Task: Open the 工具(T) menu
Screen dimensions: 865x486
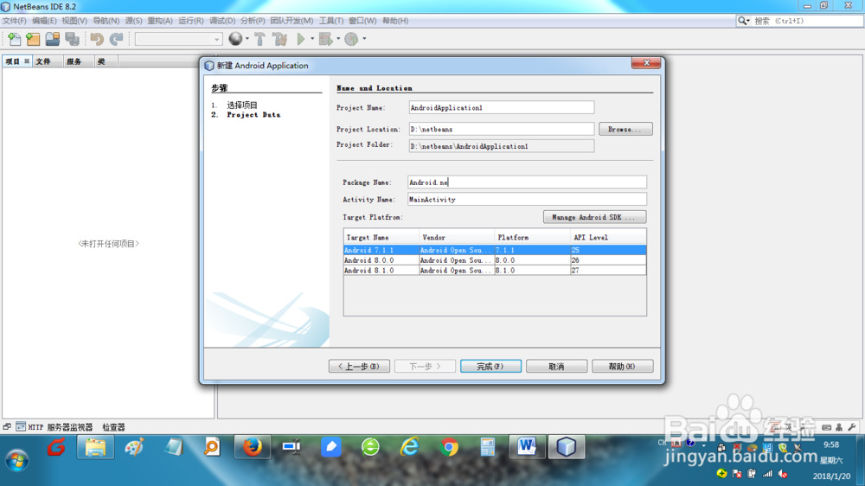Action: pyautogui.click(x=331, y=21)
